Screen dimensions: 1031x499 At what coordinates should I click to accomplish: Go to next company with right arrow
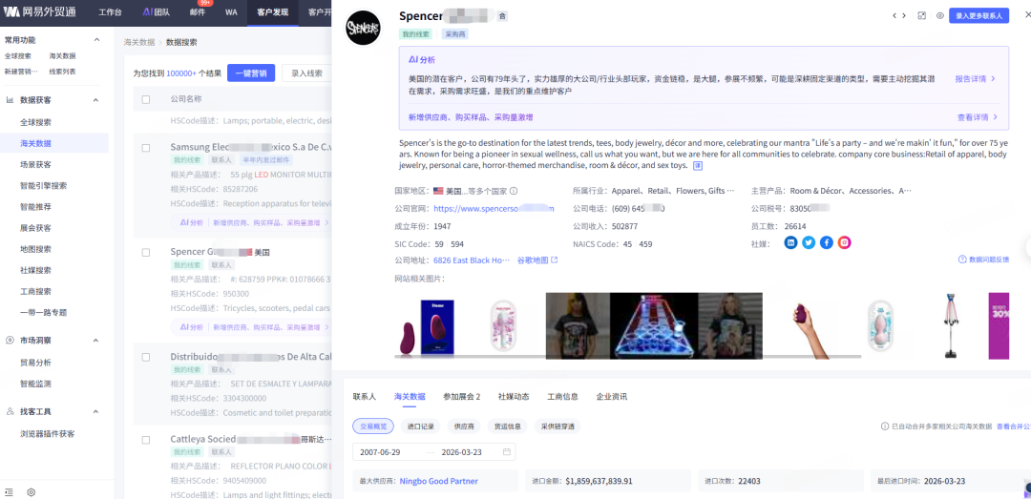click(903, 16)
